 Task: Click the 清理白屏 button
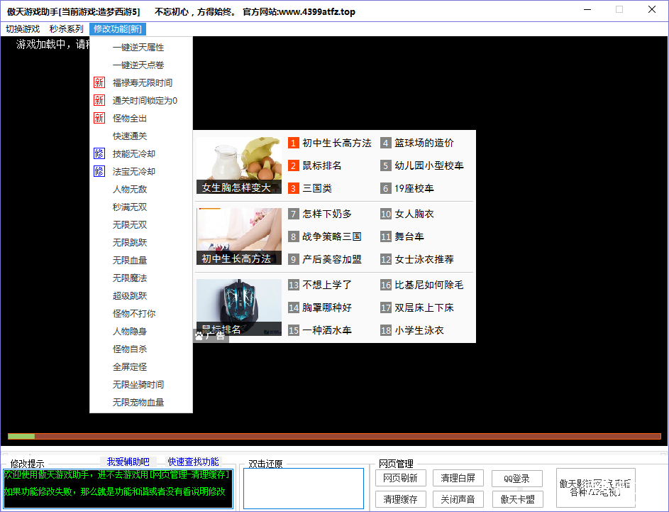[458, 478]
